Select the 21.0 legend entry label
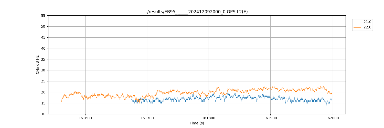Viewport: 384px width, 128px height. click(x=367, y=22)
